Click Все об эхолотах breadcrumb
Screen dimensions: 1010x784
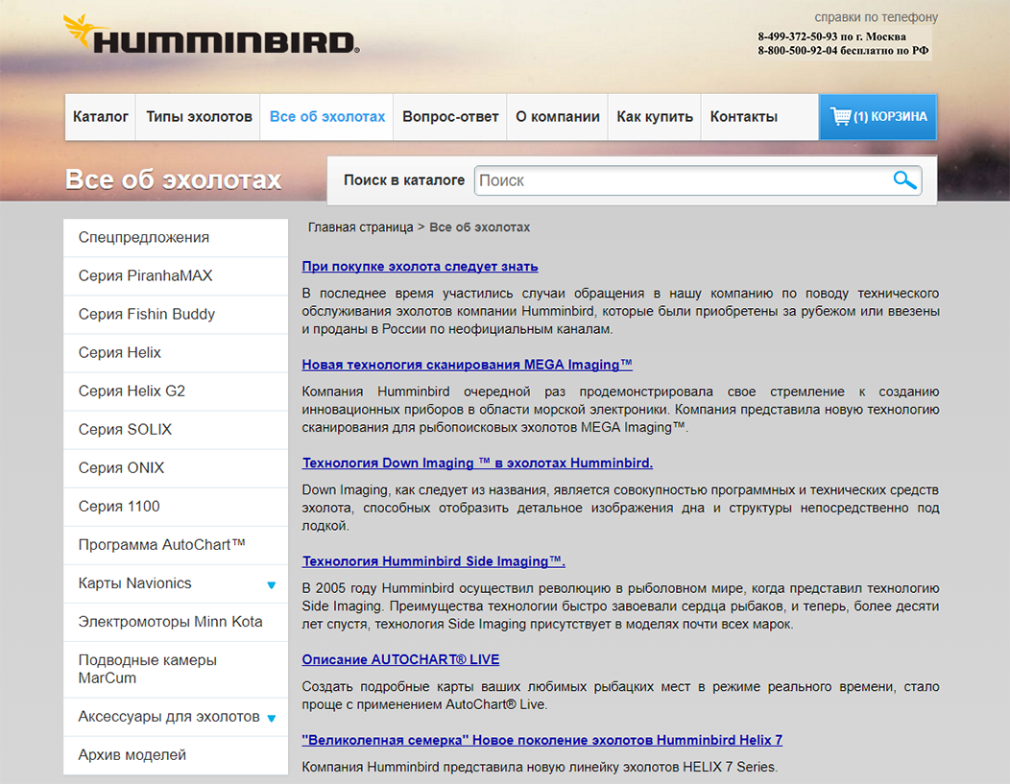pyautogui.click(x=479, y=227)
